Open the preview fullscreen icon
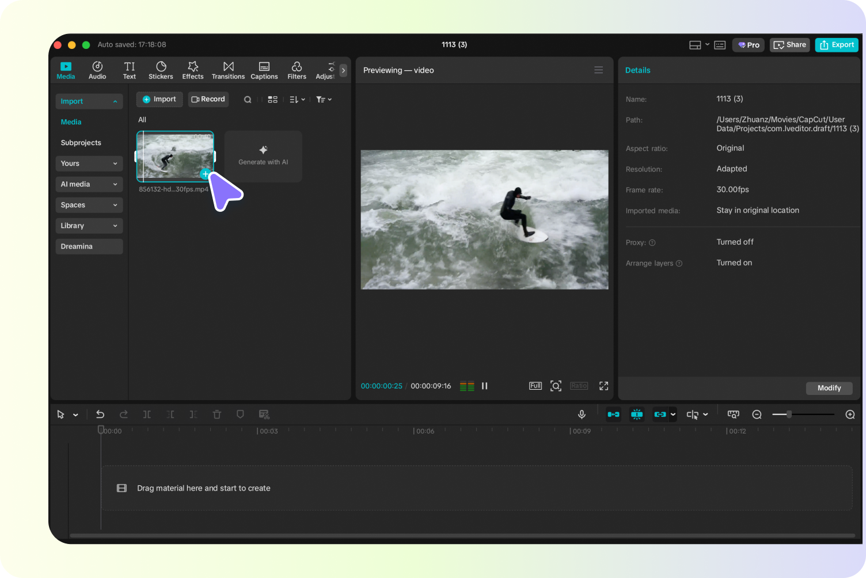This screenshot has width=866, height=578. coord(603,386)
